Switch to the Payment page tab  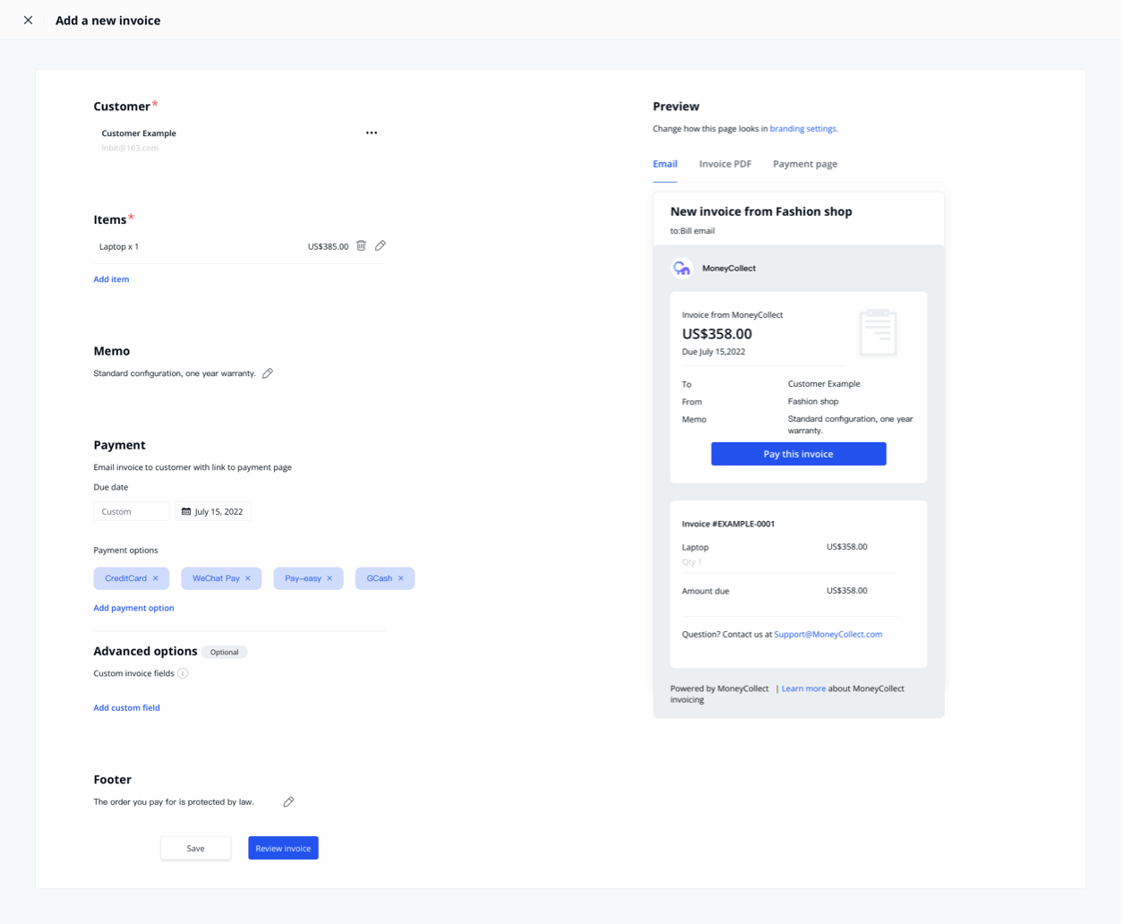click(x=805, y=164)
